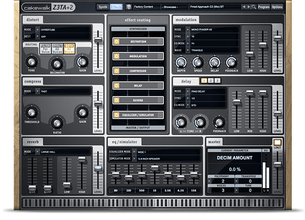
Task: Click the compressor Ratio knob
Action: tap(57, 123)
